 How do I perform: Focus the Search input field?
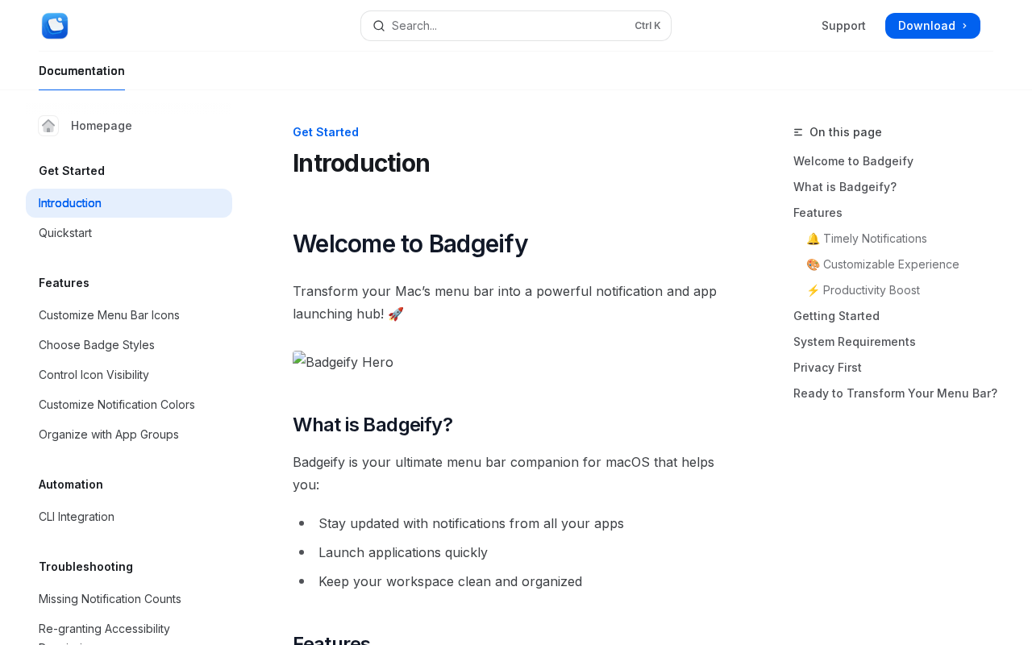(x=508, y=26)
